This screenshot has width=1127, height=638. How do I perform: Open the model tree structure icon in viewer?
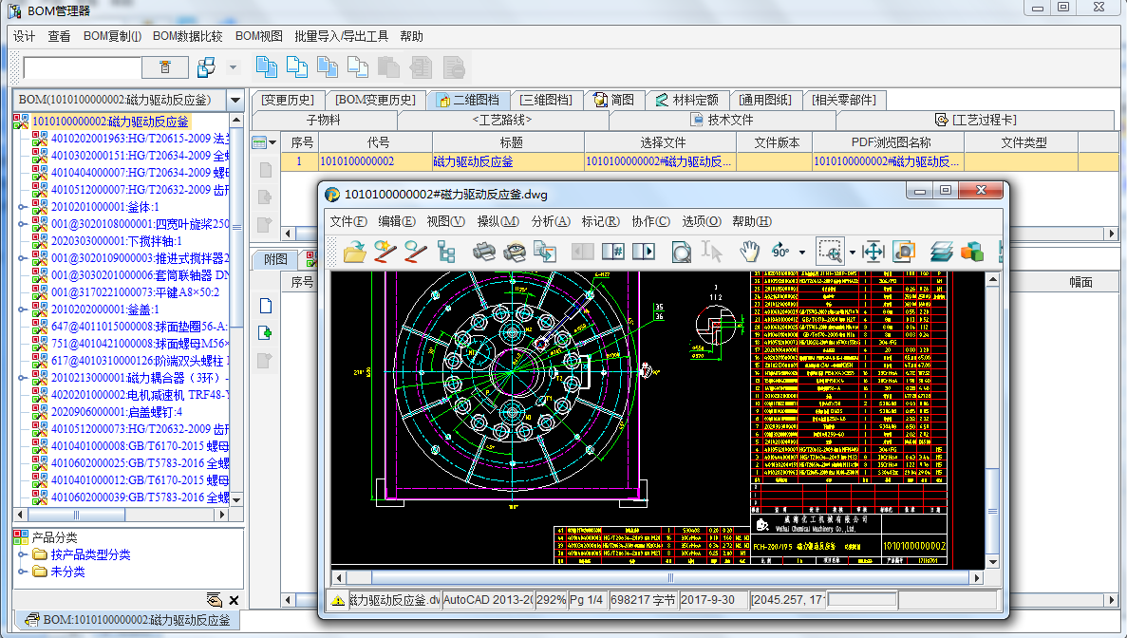[446, 252]
